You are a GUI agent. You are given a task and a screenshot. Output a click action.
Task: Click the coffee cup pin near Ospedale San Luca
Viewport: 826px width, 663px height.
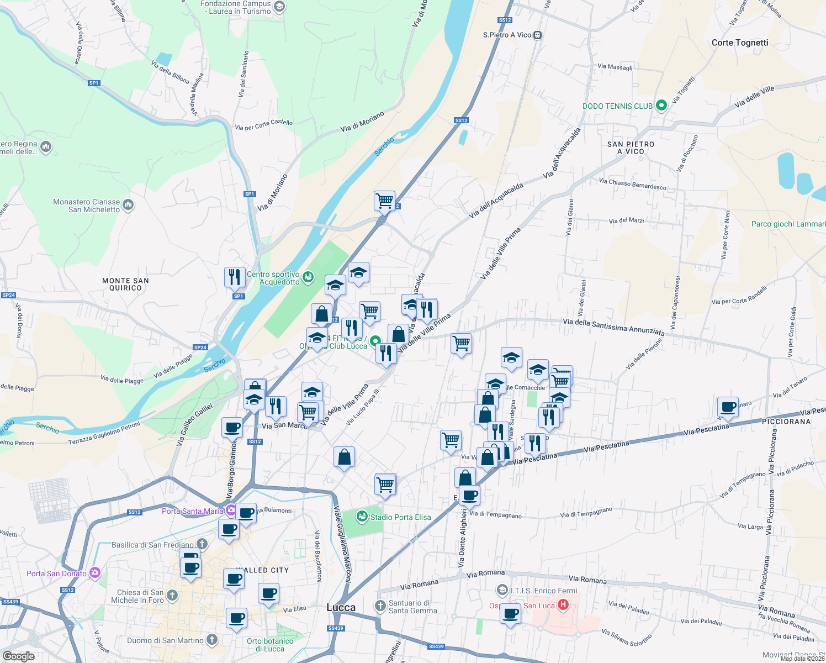pyautogui.click(x=510, y=614)
